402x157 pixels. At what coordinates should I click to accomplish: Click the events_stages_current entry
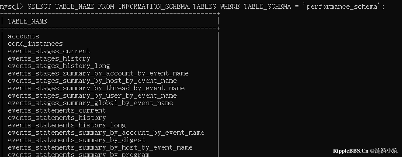pyautogui.click(x=49, y=51)
